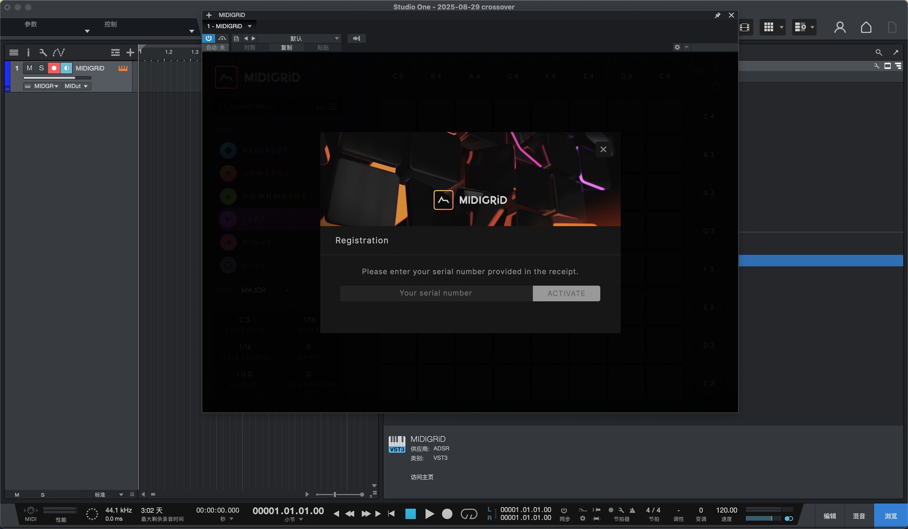Solo track 1 MIDIGRiD
The width and height of the screenshot is (908, 529).
[x=42, y=68]
